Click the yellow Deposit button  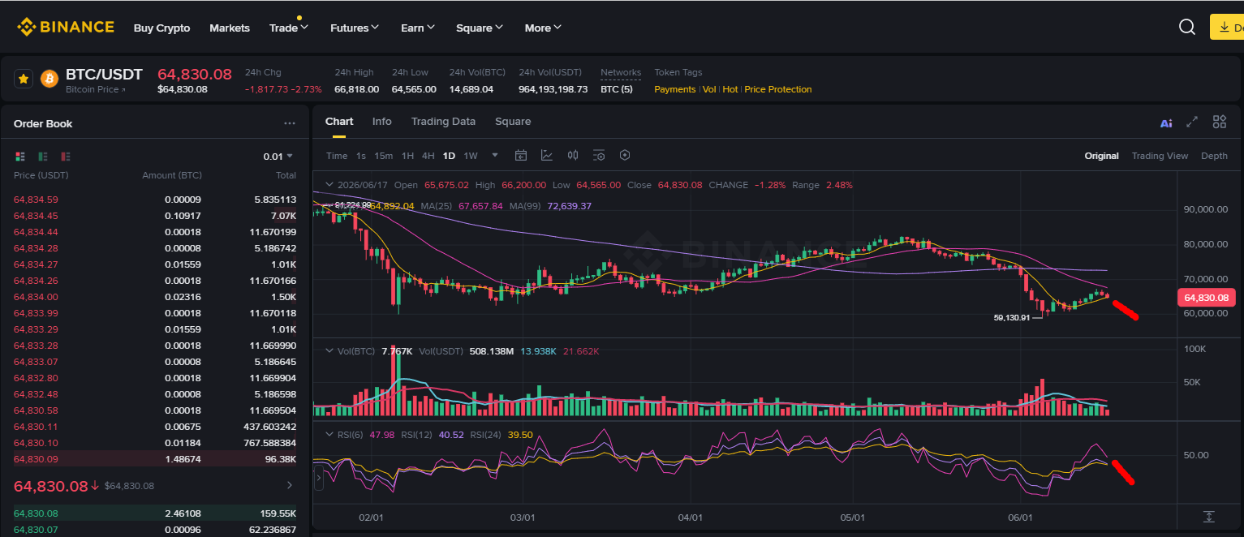coord(1227,27)
